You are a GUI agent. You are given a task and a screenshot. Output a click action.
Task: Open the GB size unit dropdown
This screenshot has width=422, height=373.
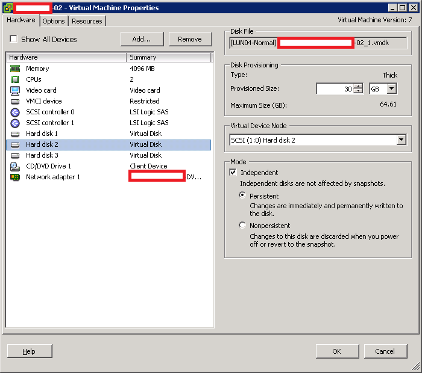point(391,88)
